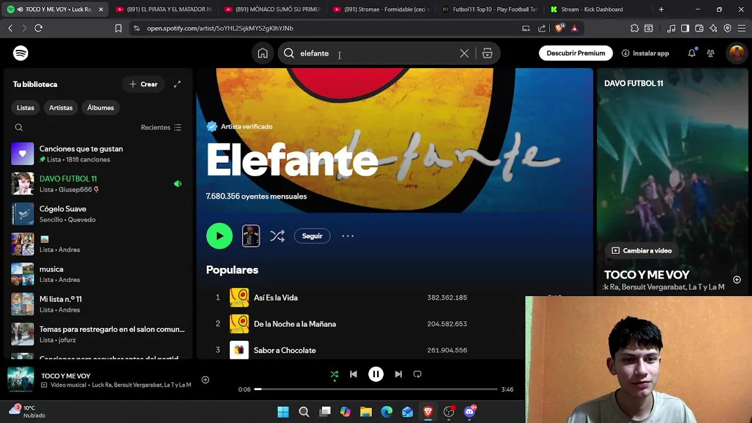Open Temas para restregarlo playlist
The width and height of the screenshot is (752, 423).
[98, 334]
